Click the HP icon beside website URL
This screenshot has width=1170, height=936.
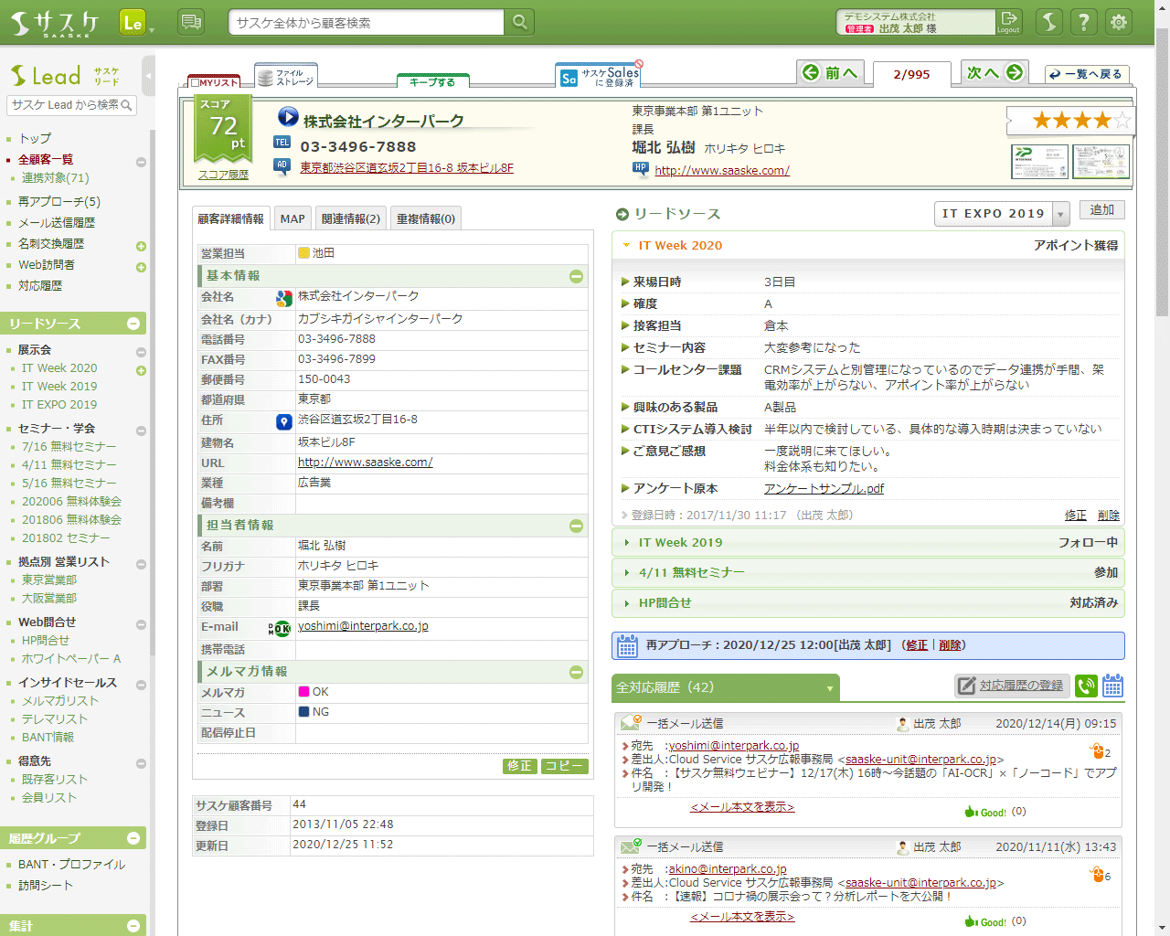coord(641,168)
